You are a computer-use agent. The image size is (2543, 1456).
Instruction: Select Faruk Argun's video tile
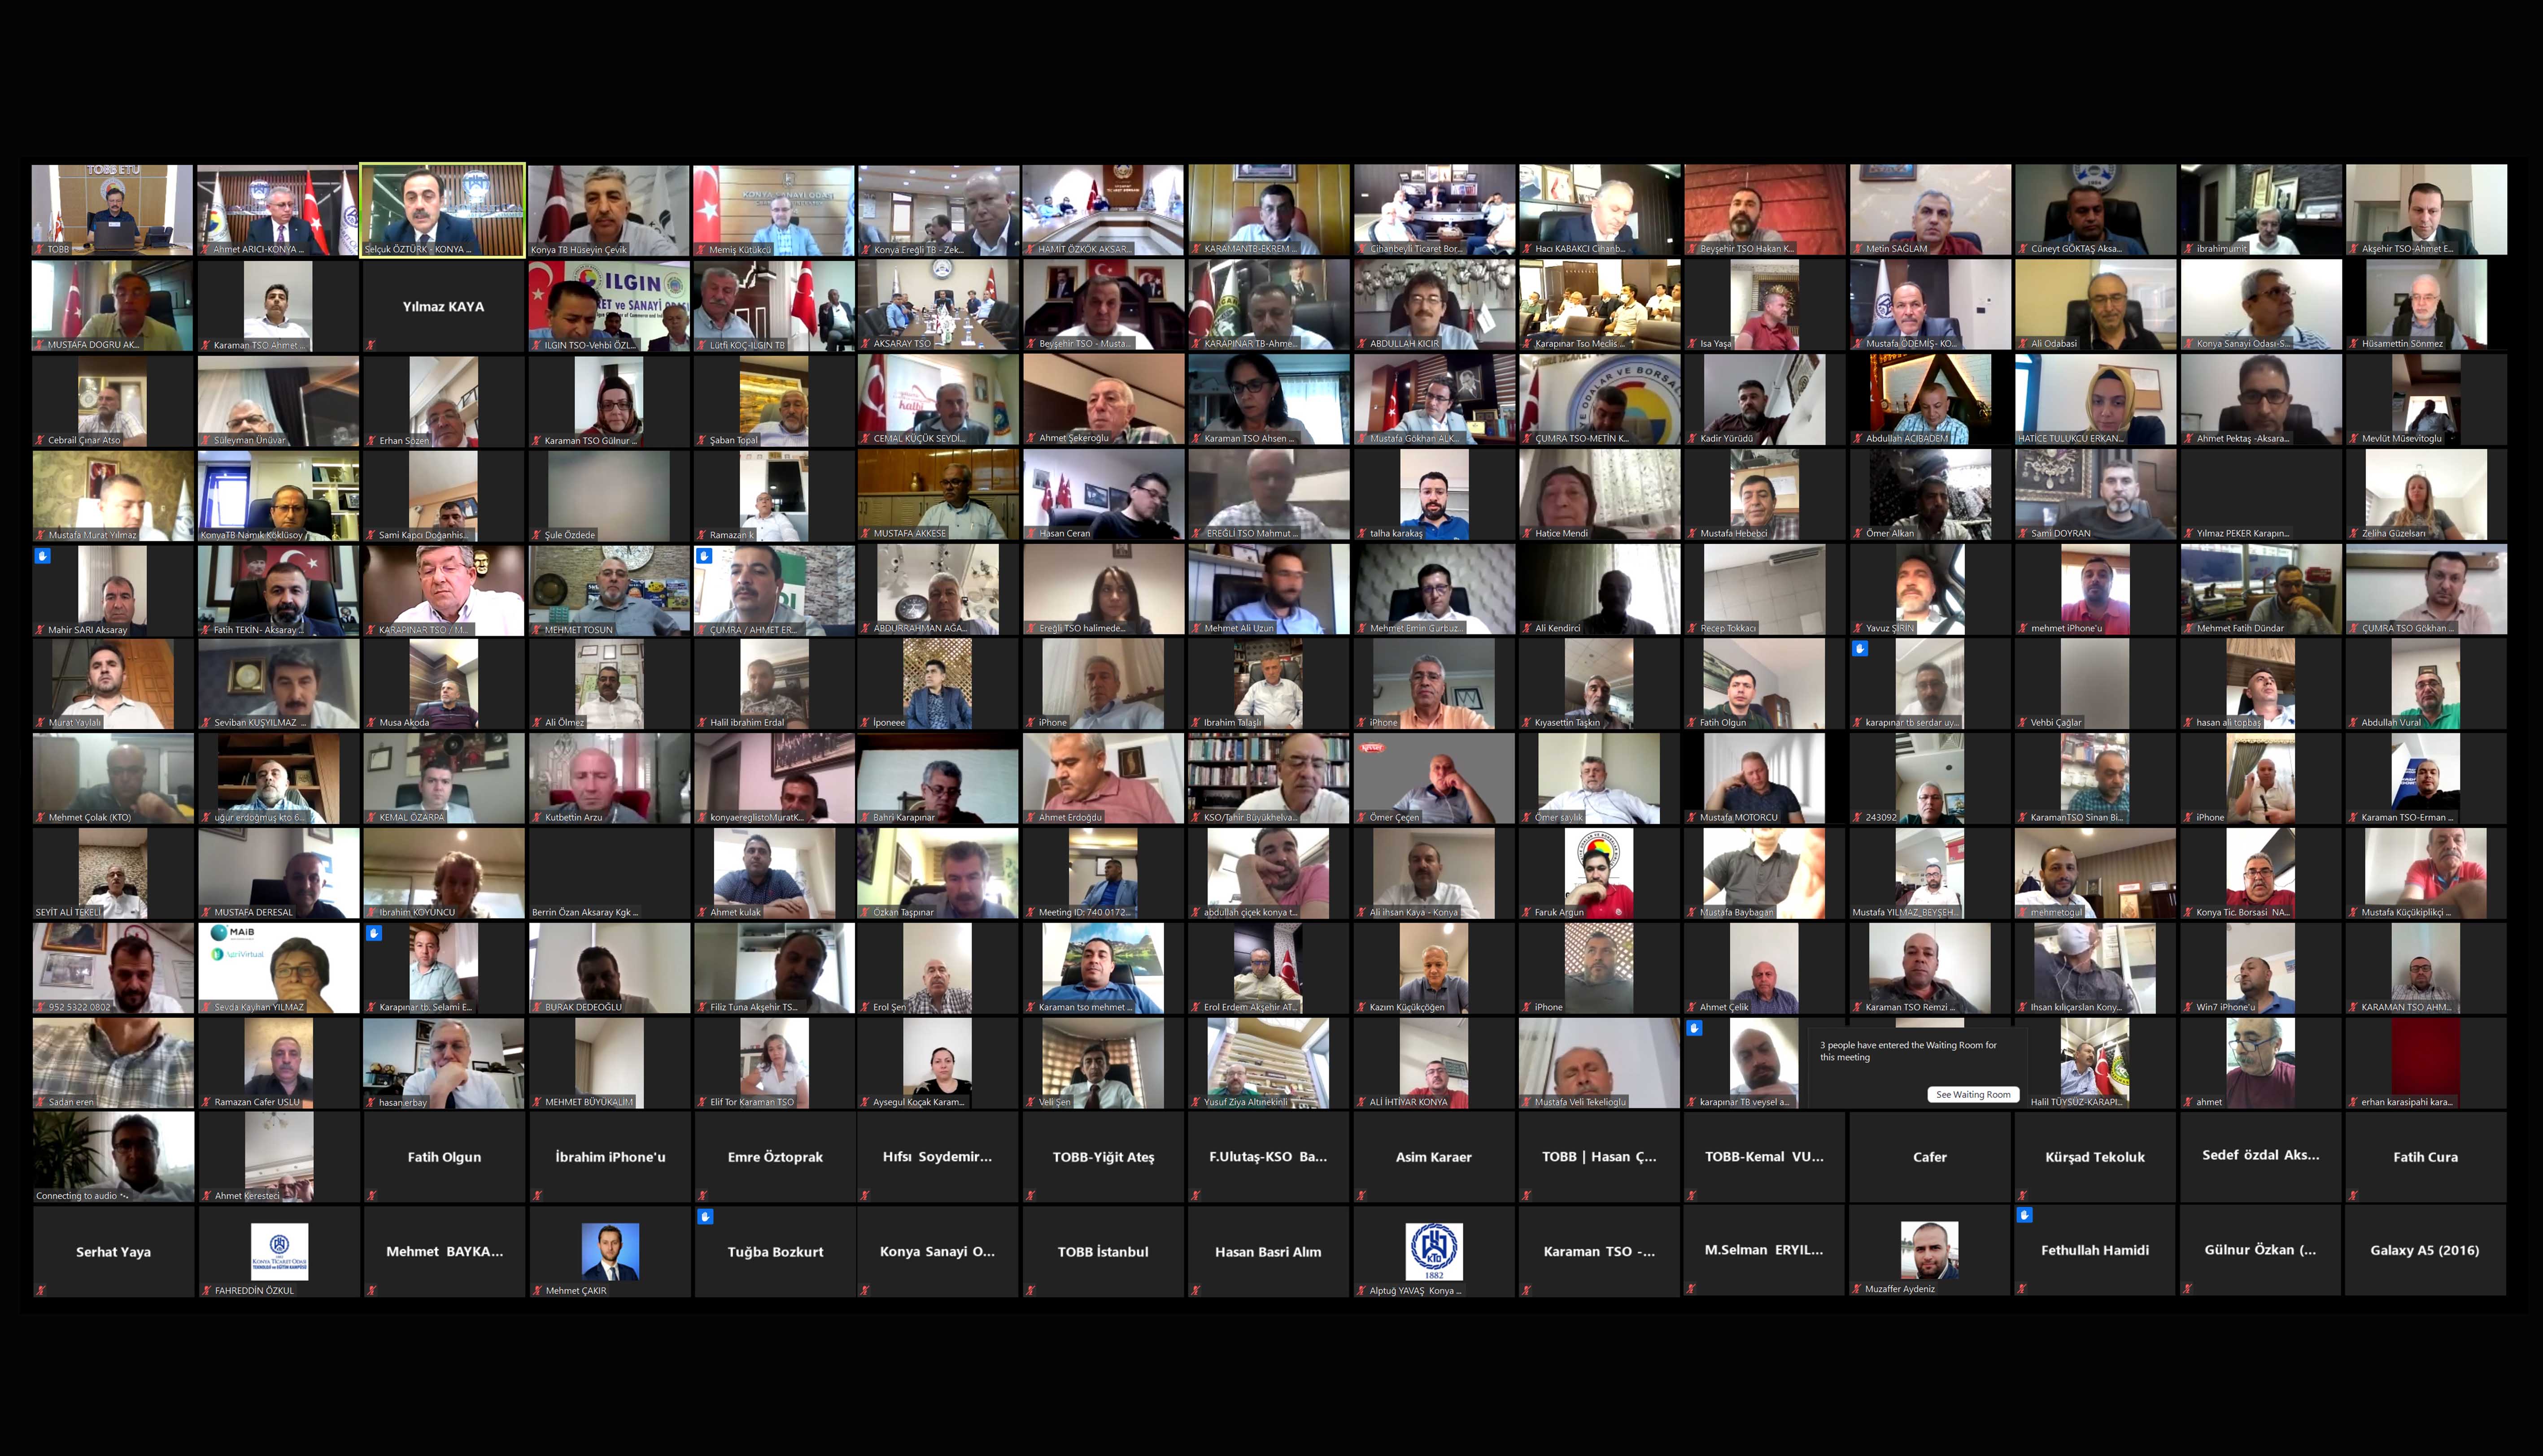click(x=1600, y=873)
